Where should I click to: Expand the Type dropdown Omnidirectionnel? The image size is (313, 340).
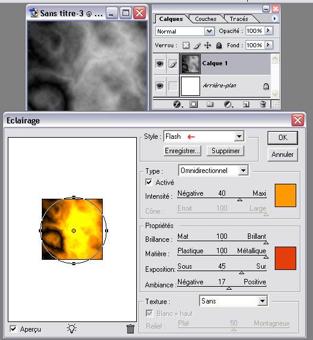pyautogui.click(x=213, y=171)
